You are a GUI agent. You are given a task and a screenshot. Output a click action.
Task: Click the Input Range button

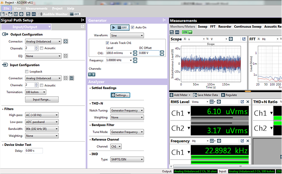click(42, 99)
